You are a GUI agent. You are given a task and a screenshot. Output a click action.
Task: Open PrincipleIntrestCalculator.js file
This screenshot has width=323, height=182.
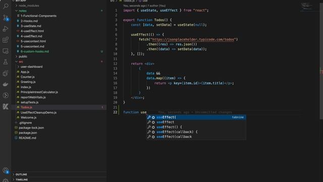pos(39,92)
